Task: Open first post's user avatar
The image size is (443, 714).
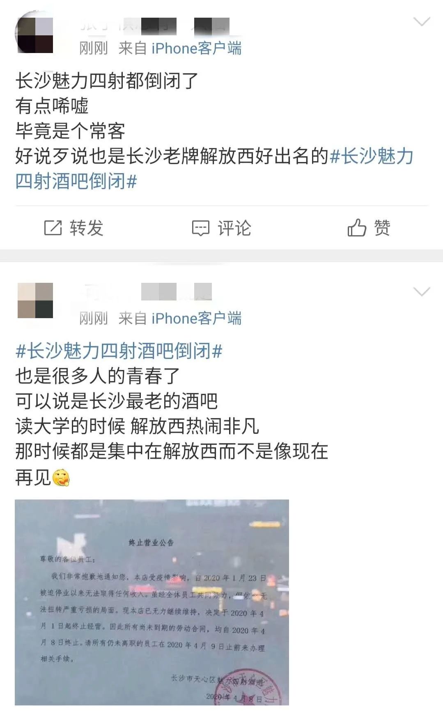Action: click(x=35, y=35)
